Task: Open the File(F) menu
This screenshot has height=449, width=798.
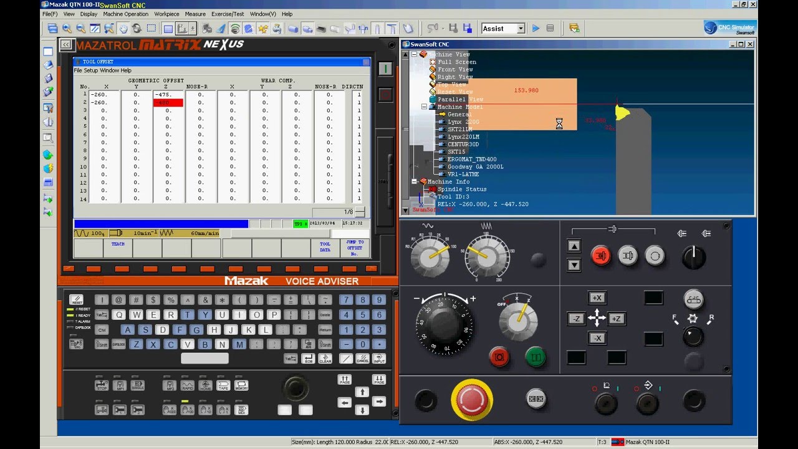Action: pyautogui.click(x=50, y=14)
